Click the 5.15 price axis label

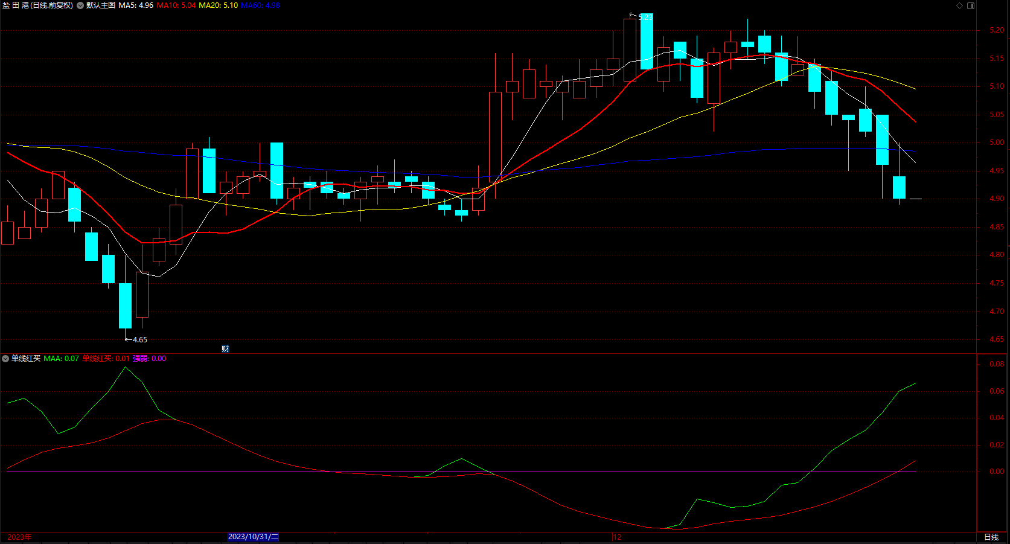[x=997, y=59]
